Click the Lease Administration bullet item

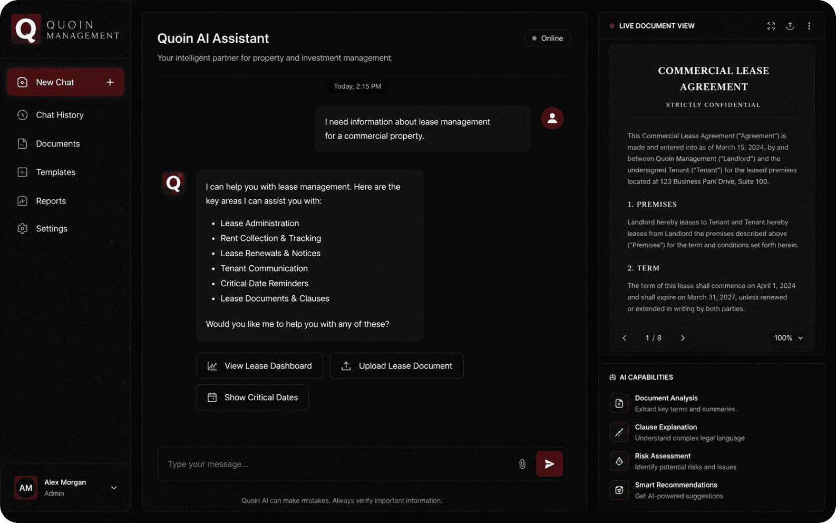(259, 224)
